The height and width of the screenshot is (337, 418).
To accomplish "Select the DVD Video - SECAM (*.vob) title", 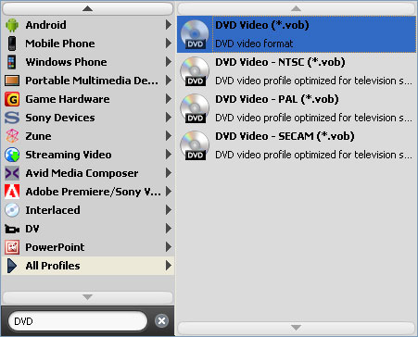I will (285, 136).
